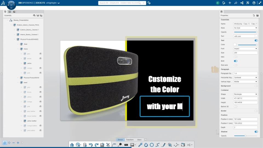Click the Home icon in the bottom toolbar

pyautogui.click(x=72, y=145)
